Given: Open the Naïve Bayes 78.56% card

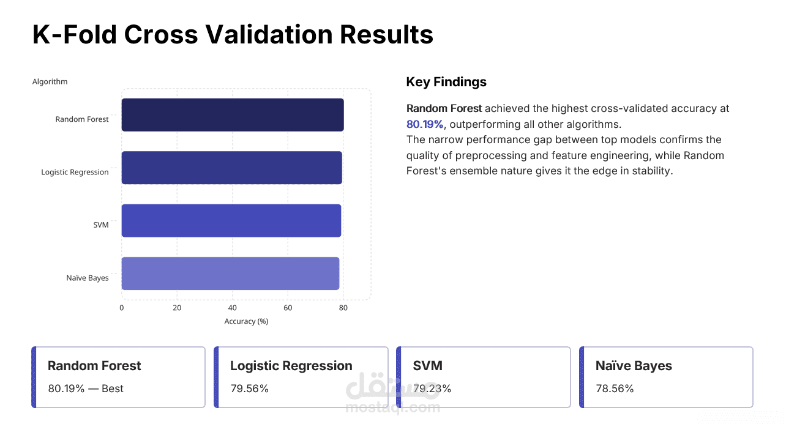Looking at the screenshot, I should (666, 377).
